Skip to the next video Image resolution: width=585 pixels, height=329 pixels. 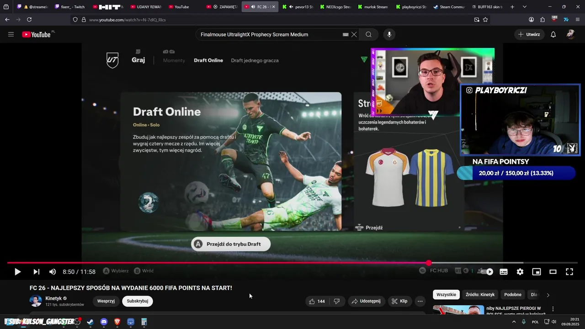pos(36,271)
